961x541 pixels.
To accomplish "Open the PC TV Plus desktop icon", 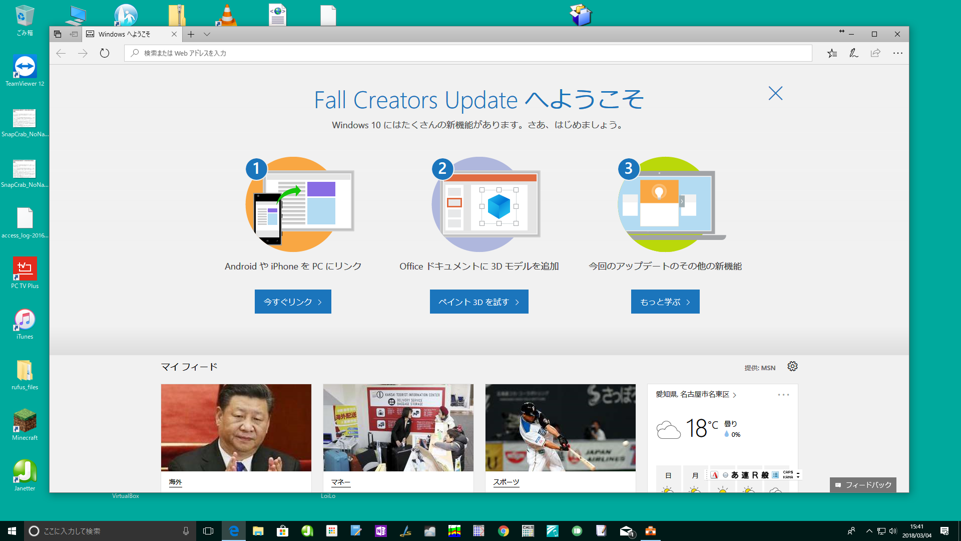I will 25,273.
